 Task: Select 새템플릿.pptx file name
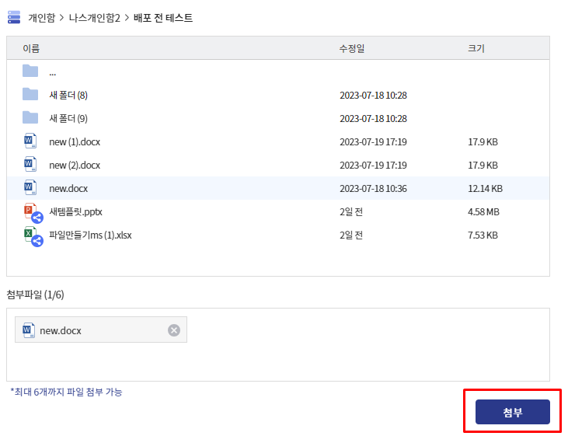[x=75, y=212]
